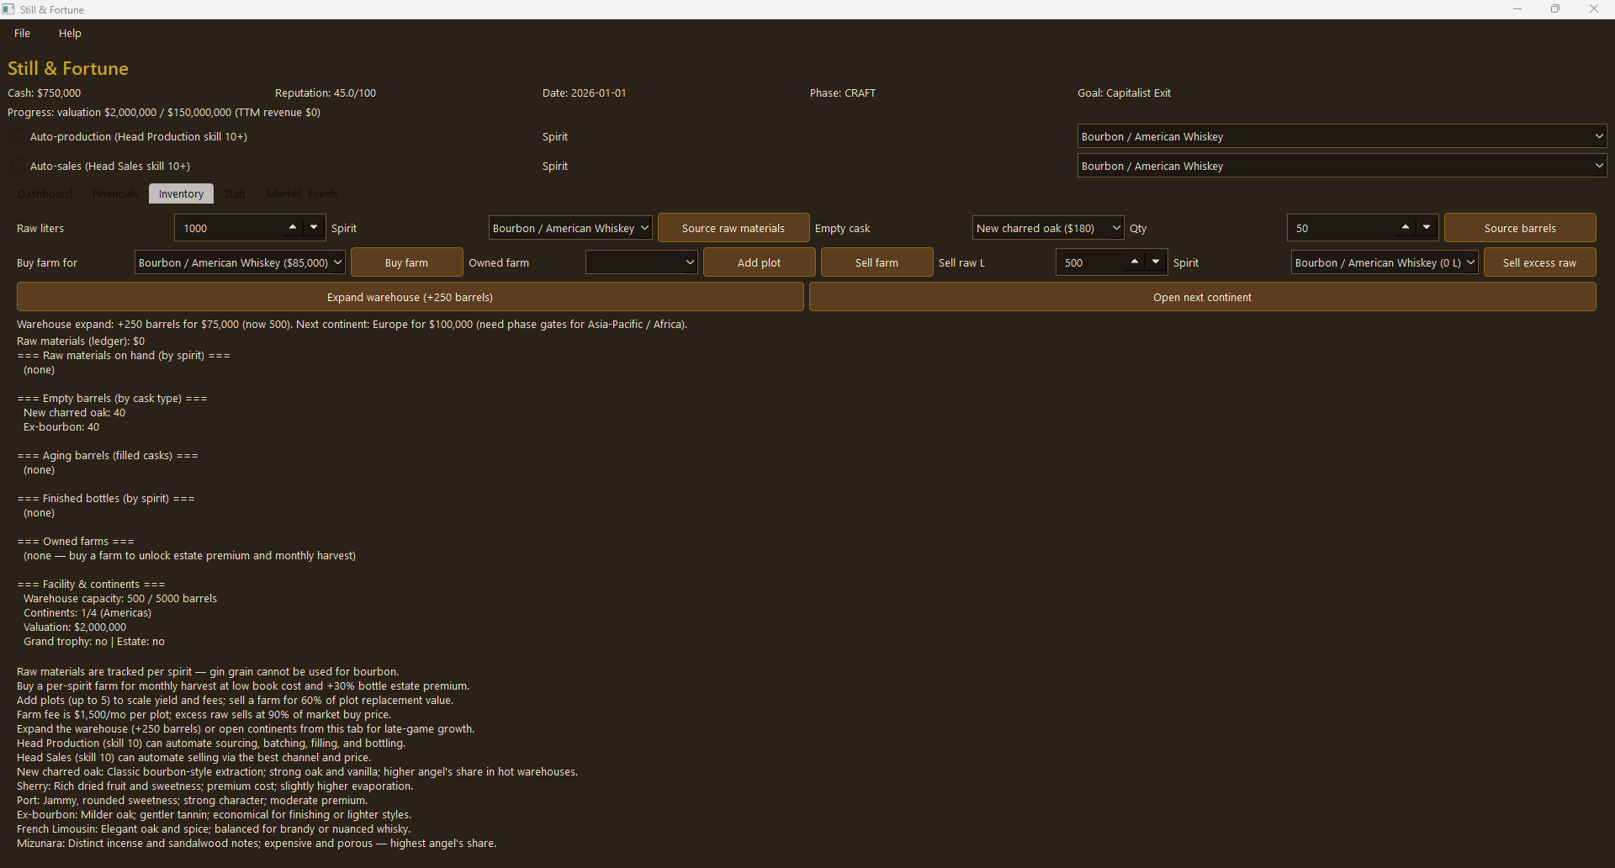This screenshot has width=1615, height=868.
Task: Switch to the Staff tab
Action: tap(235, 193)
